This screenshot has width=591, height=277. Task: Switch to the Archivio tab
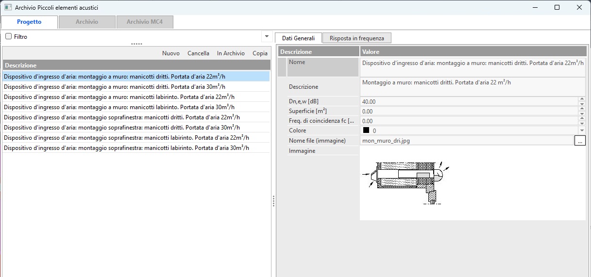(87, 22)
